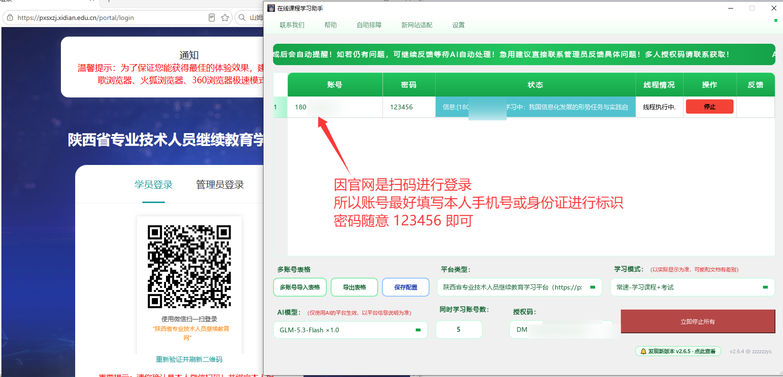Click the bell icon in the version notice
The image size is (783, 377).
coord(643,351)
